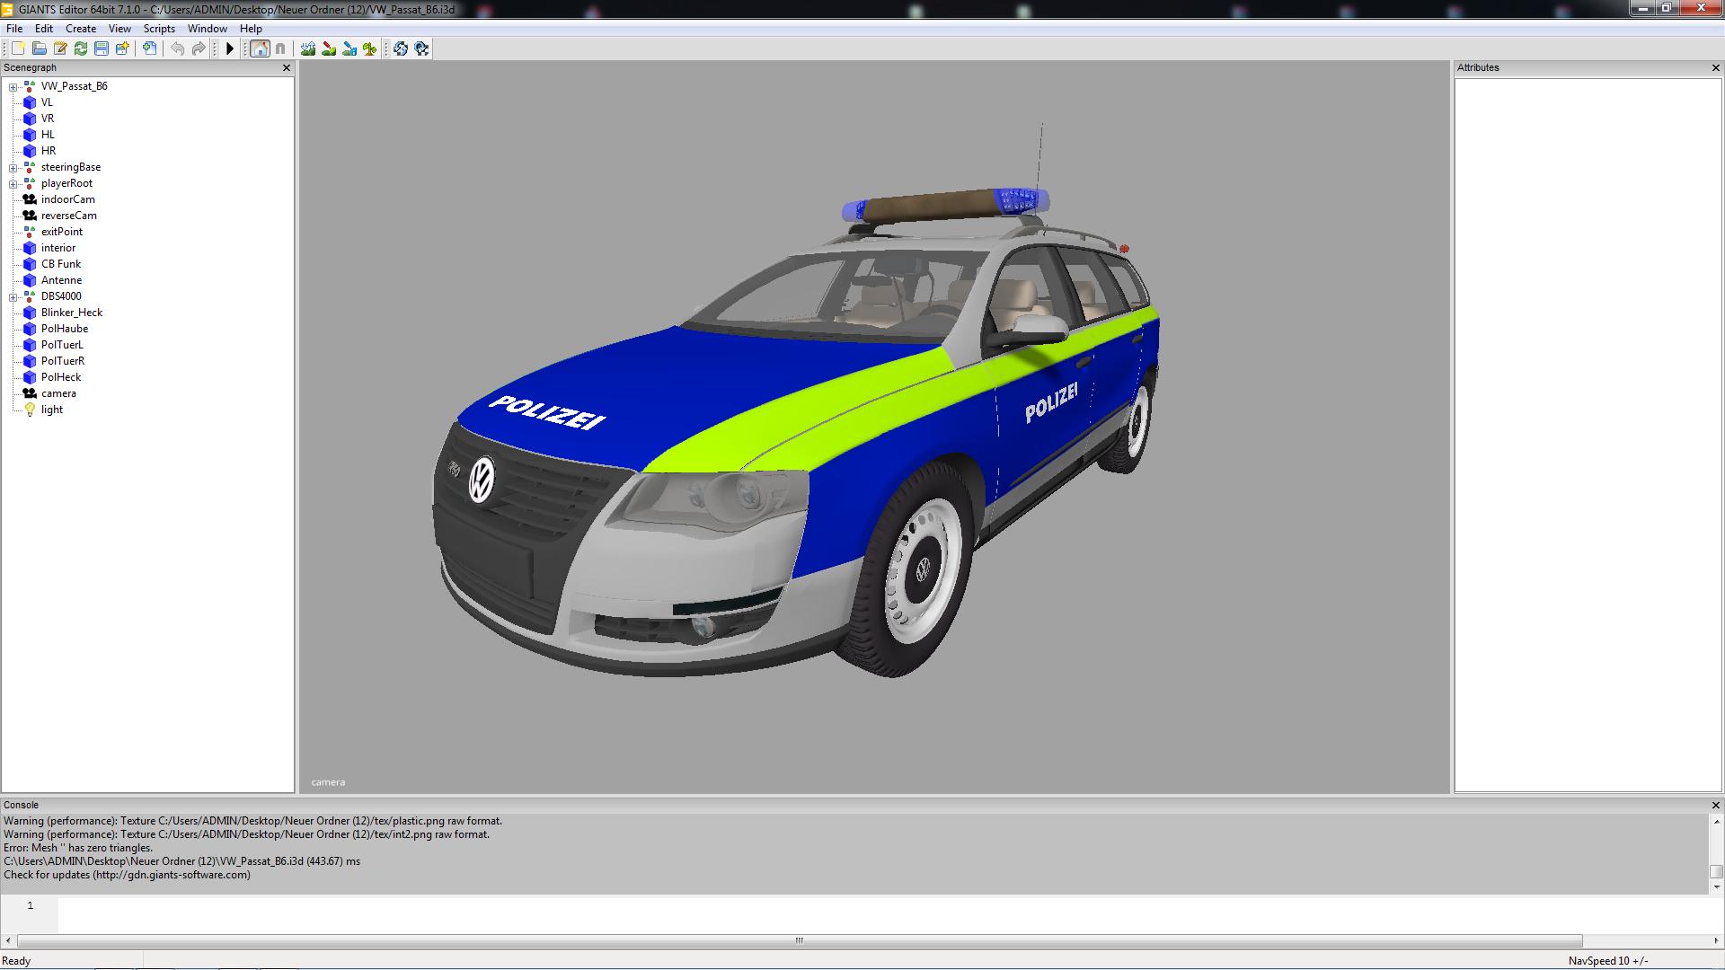Image resolution: width=1725 pixels, height=970 pixels.
Task: Open the Scripts menu
Action: click(159, 29)
